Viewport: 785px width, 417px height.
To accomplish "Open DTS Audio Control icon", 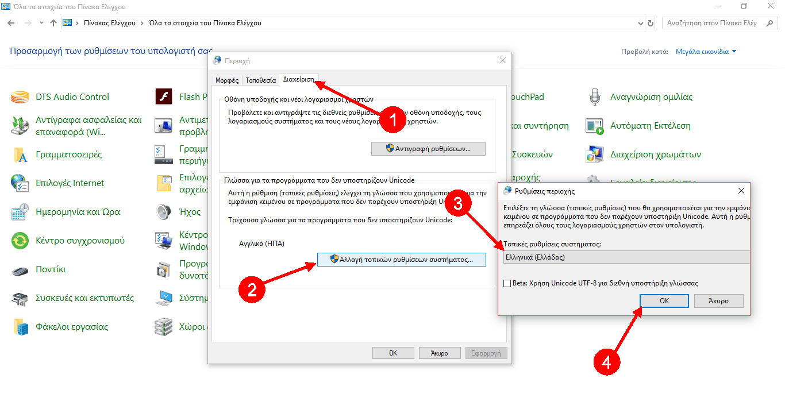I will (20, 97).
